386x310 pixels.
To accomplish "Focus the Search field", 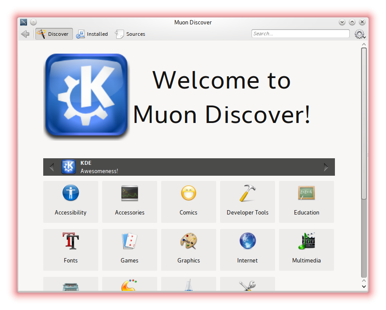I will pos(300,34).
